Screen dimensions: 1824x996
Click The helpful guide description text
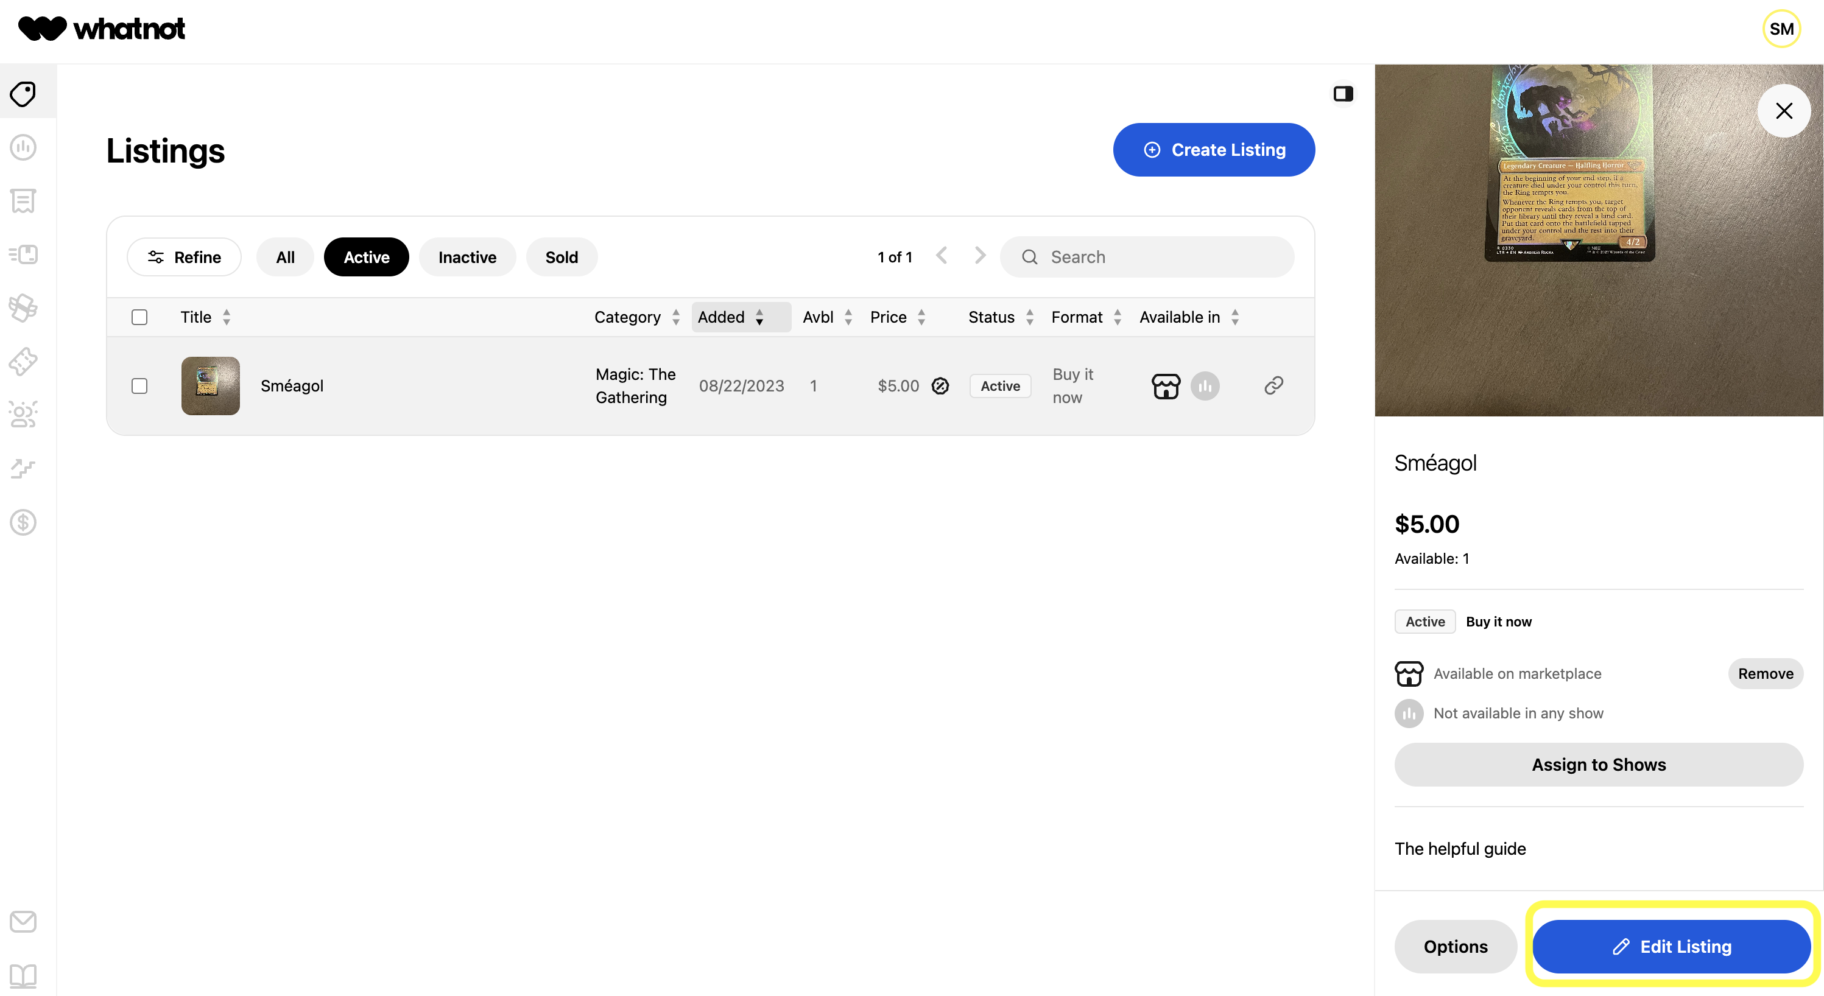1460,849
